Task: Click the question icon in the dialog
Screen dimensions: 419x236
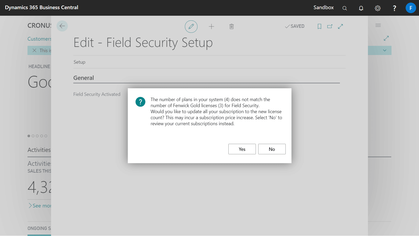Action: (x=140, y=102)
